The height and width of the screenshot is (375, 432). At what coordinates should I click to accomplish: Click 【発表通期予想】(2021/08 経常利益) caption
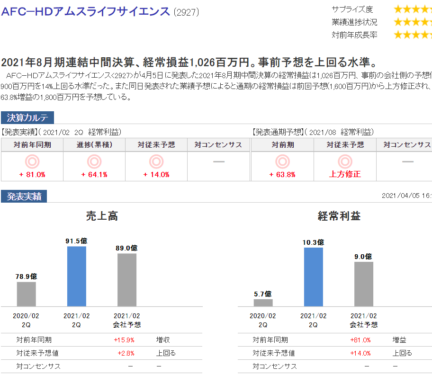(313, 132)
